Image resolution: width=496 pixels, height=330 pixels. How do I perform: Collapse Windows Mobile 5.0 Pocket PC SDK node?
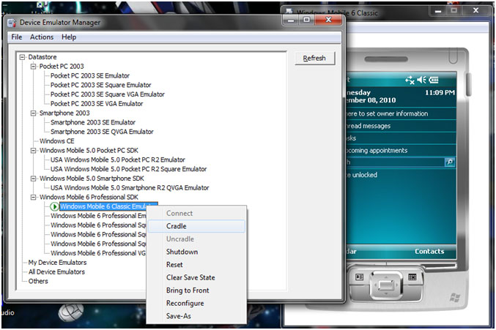pyautogui.click(x=33, y=151)
